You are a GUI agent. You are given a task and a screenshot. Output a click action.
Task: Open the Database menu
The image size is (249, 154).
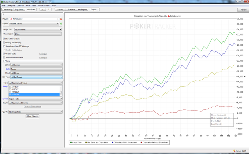(21, 6)
